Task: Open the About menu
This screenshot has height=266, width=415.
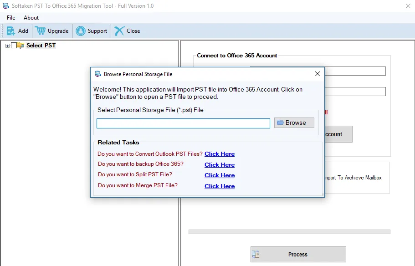Action: point(31,18)
